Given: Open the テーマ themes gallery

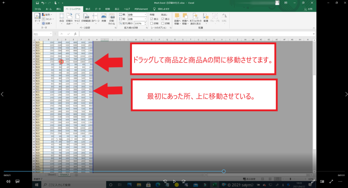Looking at the screenshot, I should [37, 18].
